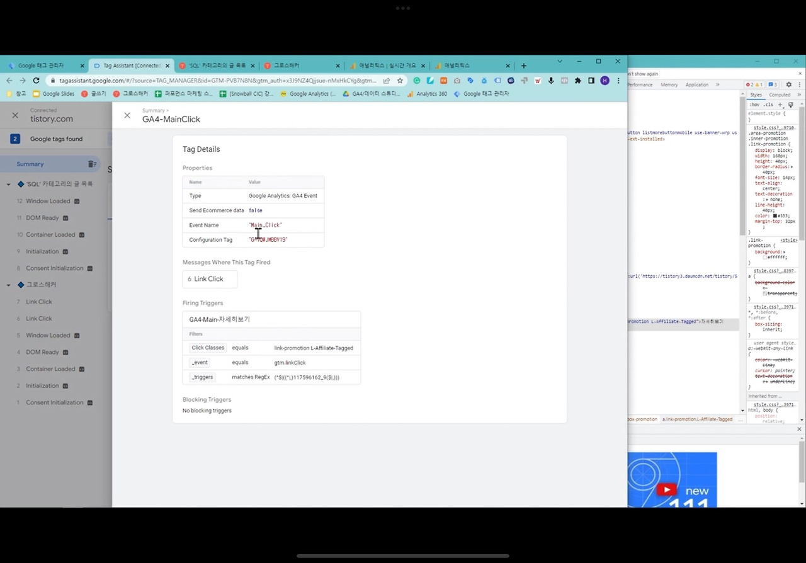
Task: Switch to the 'SQL' 카테고리의 글 목록 tab
Action: (x=217, y=65)
